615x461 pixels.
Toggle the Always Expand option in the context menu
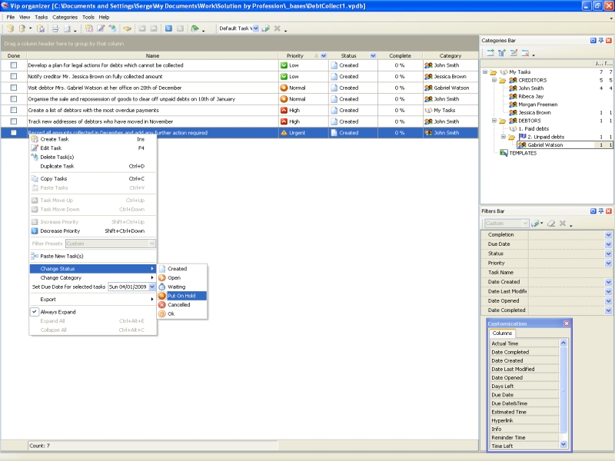[58, 312]
